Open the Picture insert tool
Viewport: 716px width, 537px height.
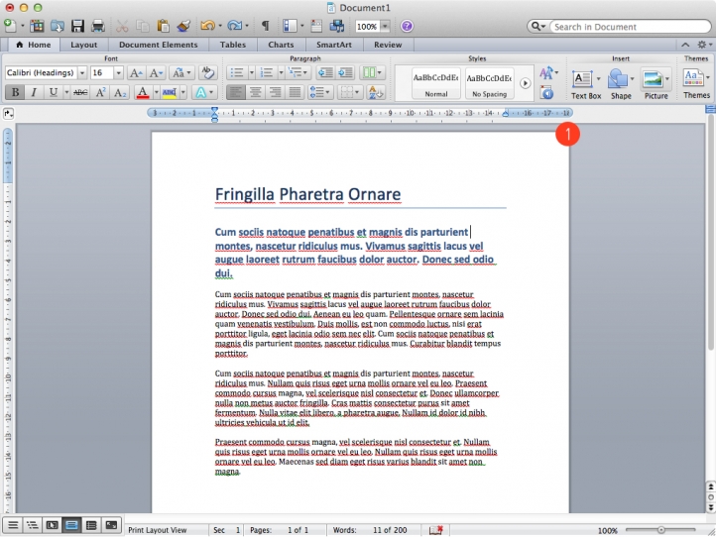[656, 83]
